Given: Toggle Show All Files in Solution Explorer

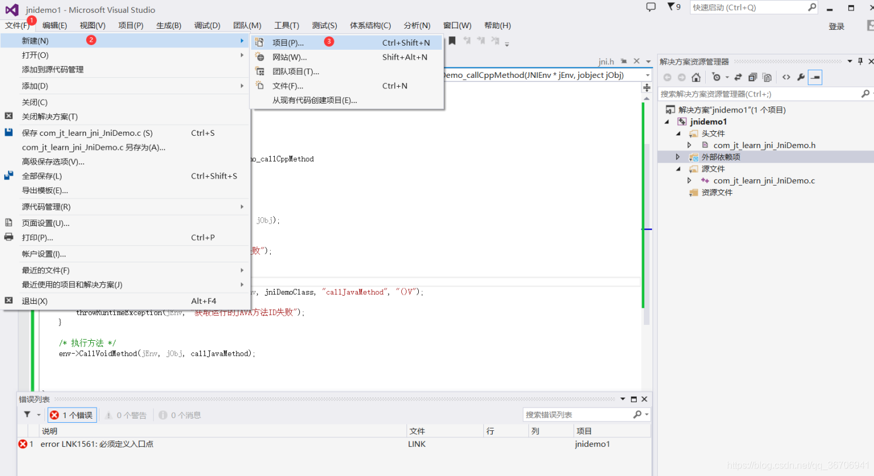Looking at the screenshot, I should tap(767, 77).
